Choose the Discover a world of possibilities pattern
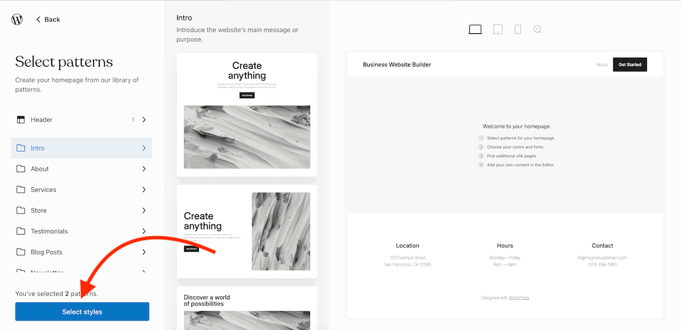 tap(247, 308)
